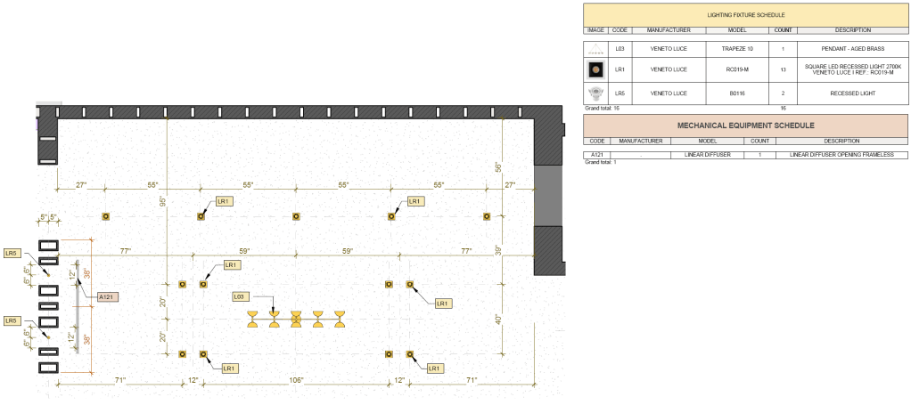Click the 56" vertical dimension text
The height and width of the screenshot is (405, 911).
[x=499, y=167]
